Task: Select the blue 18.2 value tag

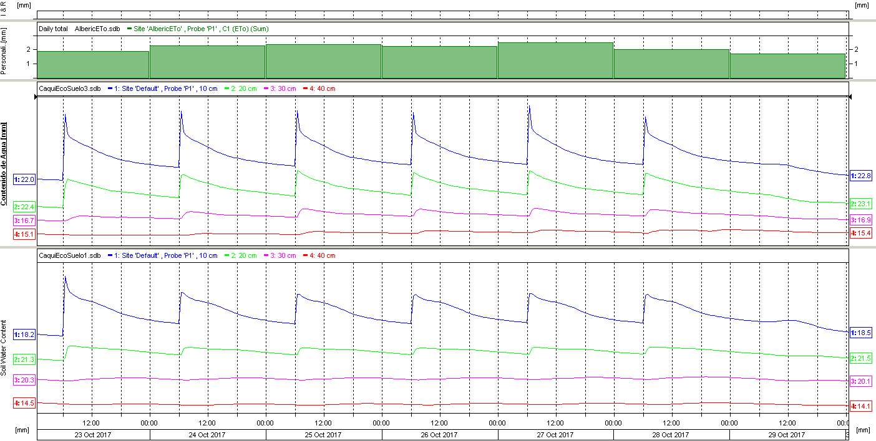Action: (24, 334)
